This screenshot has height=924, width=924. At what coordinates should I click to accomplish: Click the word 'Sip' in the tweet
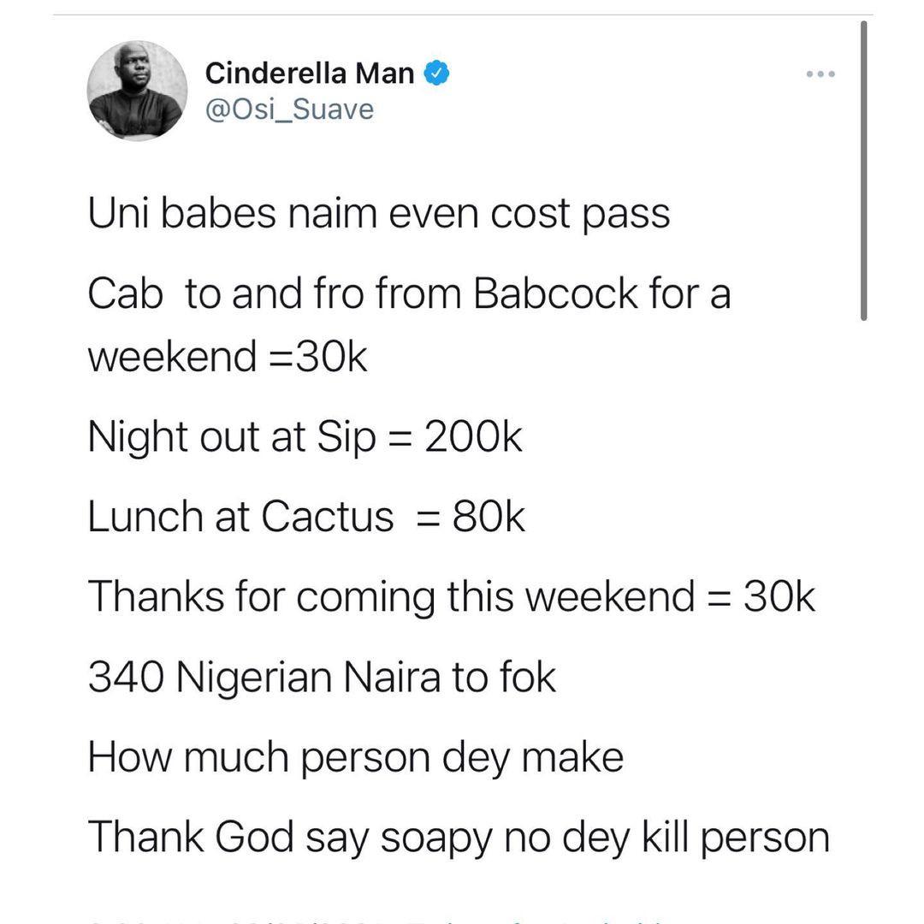click(x=346, y=438)
